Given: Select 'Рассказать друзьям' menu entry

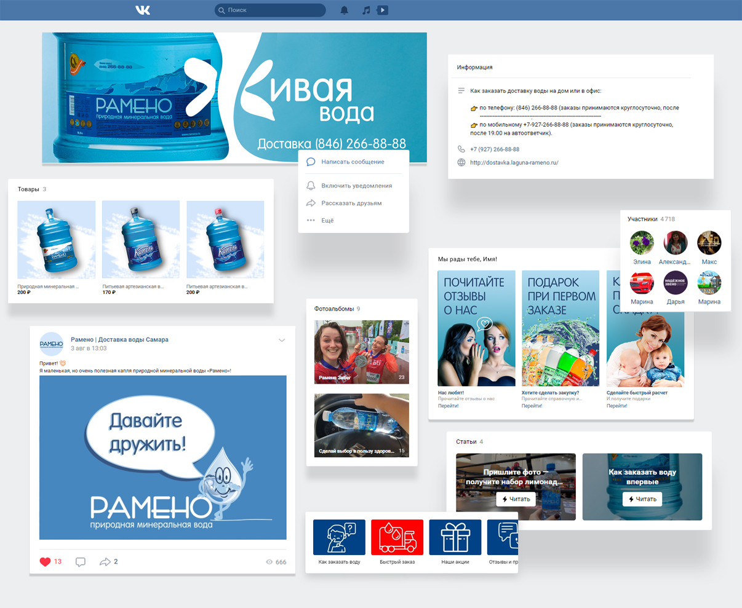Looking at the screenshot, I should pyautogui.click(x=351, y=203).
